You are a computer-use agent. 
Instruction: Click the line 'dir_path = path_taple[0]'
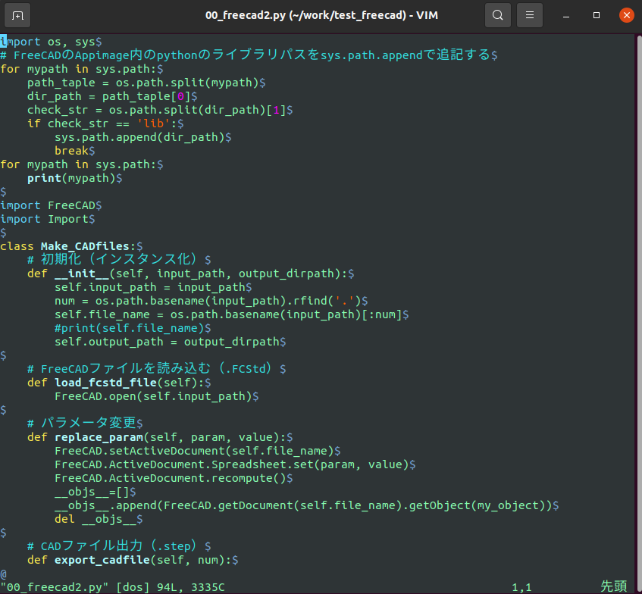pyautogui.click(x=112, y=96)
